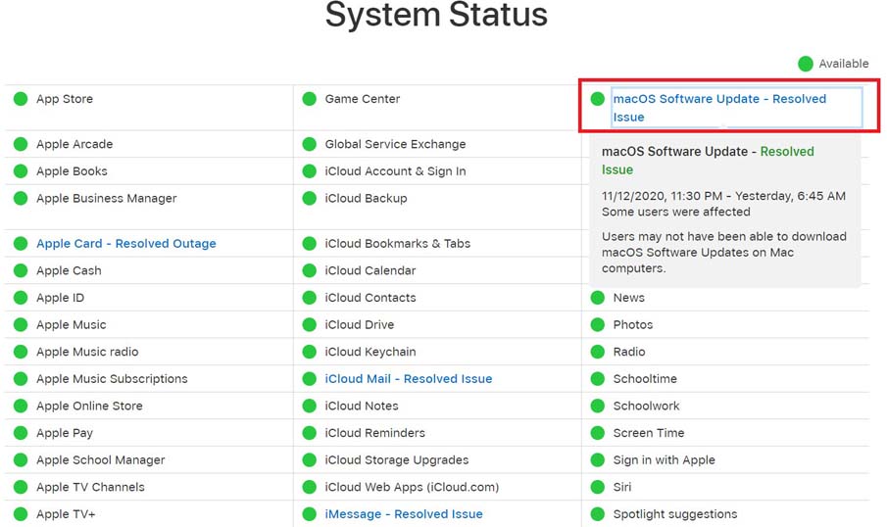
Task: Select the Screen Time label
Action: click(x=649, y=433)
